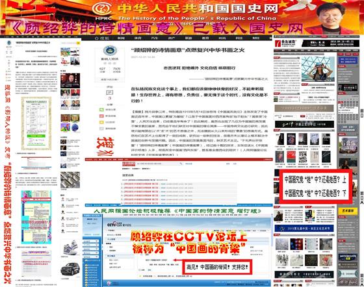The image size is (364, 287).
Task: Open the 教育 tab in Sohu navbar
Action: tap(205, 38)
